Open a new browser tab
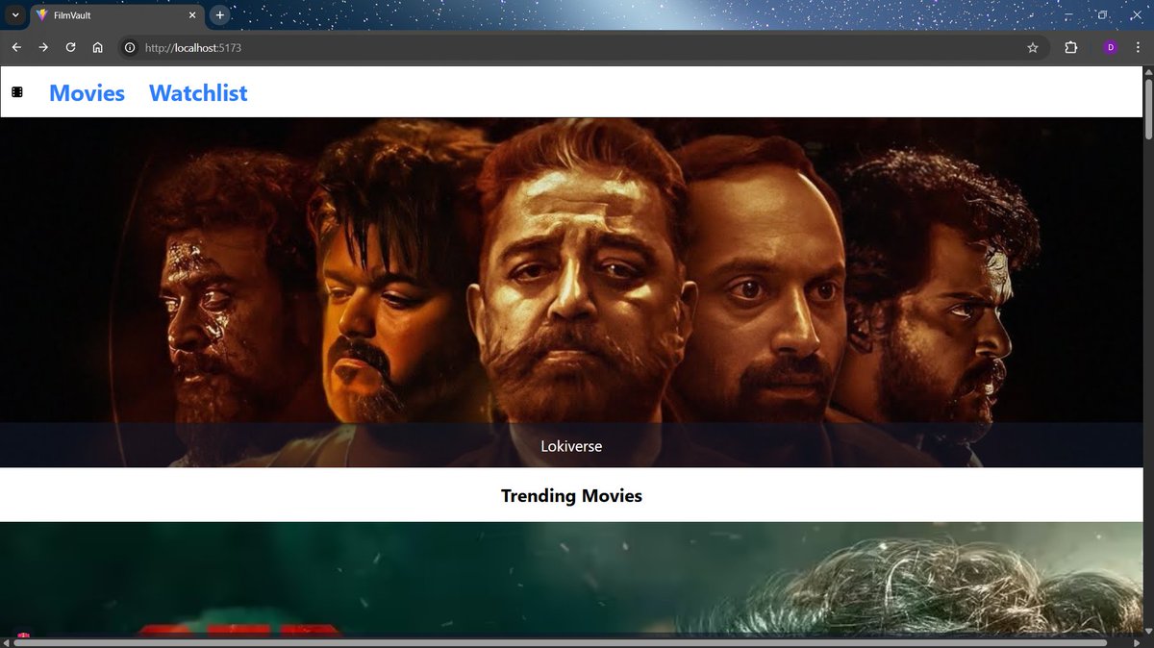1154x648 pixels. tap(219, 15)
